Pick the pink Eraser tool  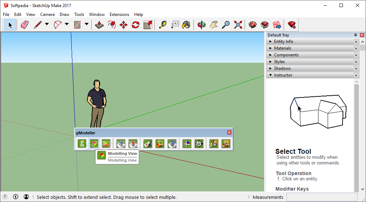click(x=25, y=25)
